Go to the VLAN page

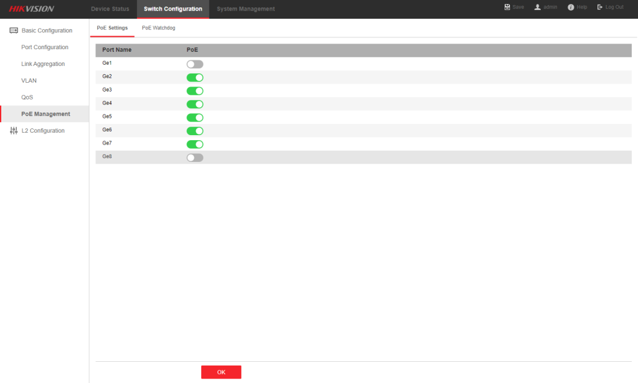click(x=29, y=80)
